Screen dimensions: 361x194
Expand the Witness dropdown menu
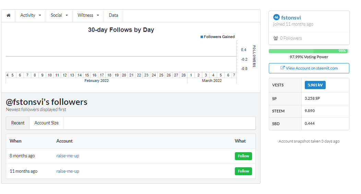click(x=88, y=15)
